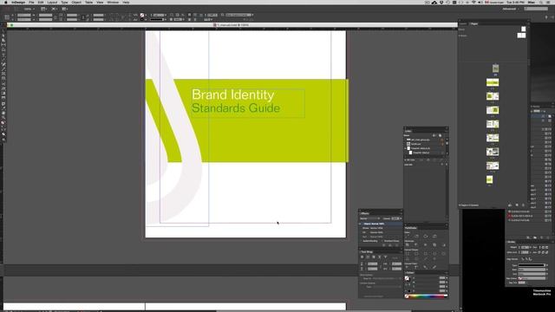Open blending mode dropdown in Effects panel

coord(370,218)
